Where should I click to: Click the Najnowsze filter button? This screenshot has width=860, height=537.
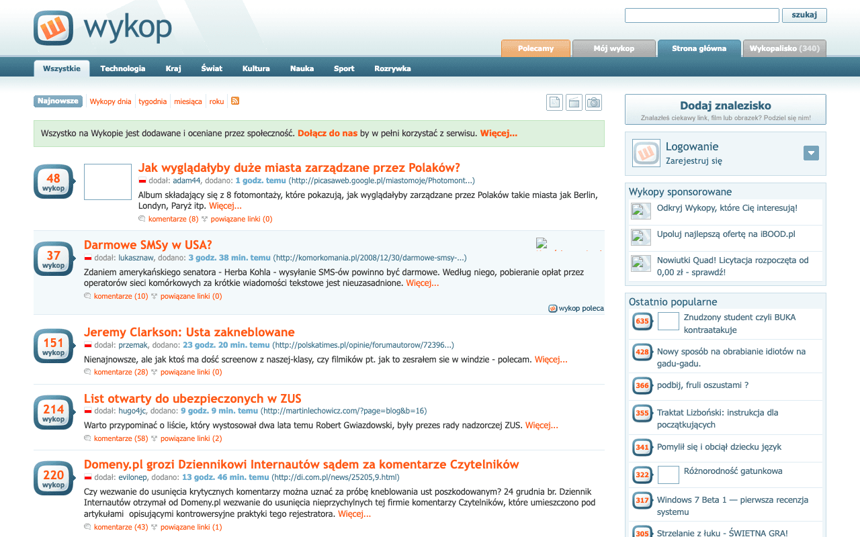(x=58, y=101)
